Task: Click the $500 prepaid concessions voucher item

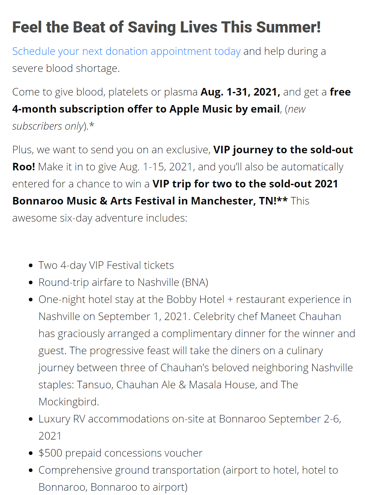Action: coord(120,453)
